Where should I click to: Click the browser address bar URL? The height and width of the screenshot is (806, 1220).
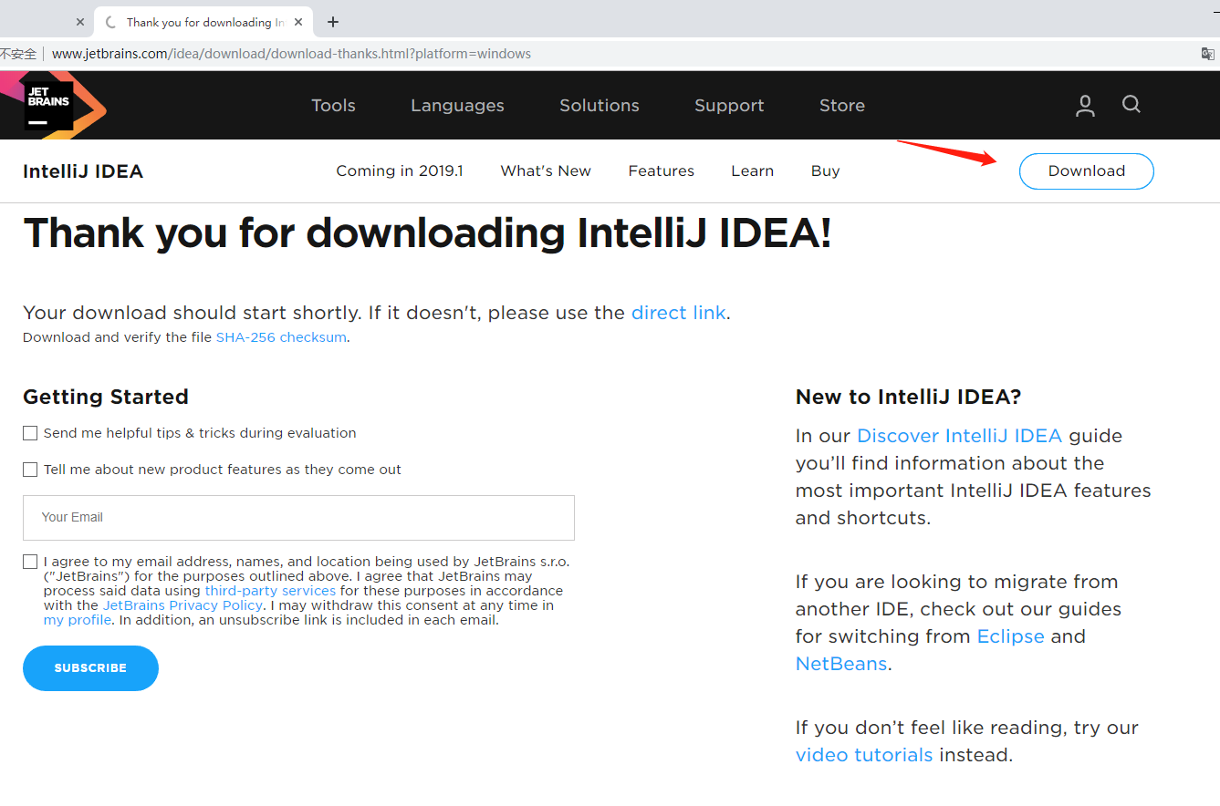[291, 54]
